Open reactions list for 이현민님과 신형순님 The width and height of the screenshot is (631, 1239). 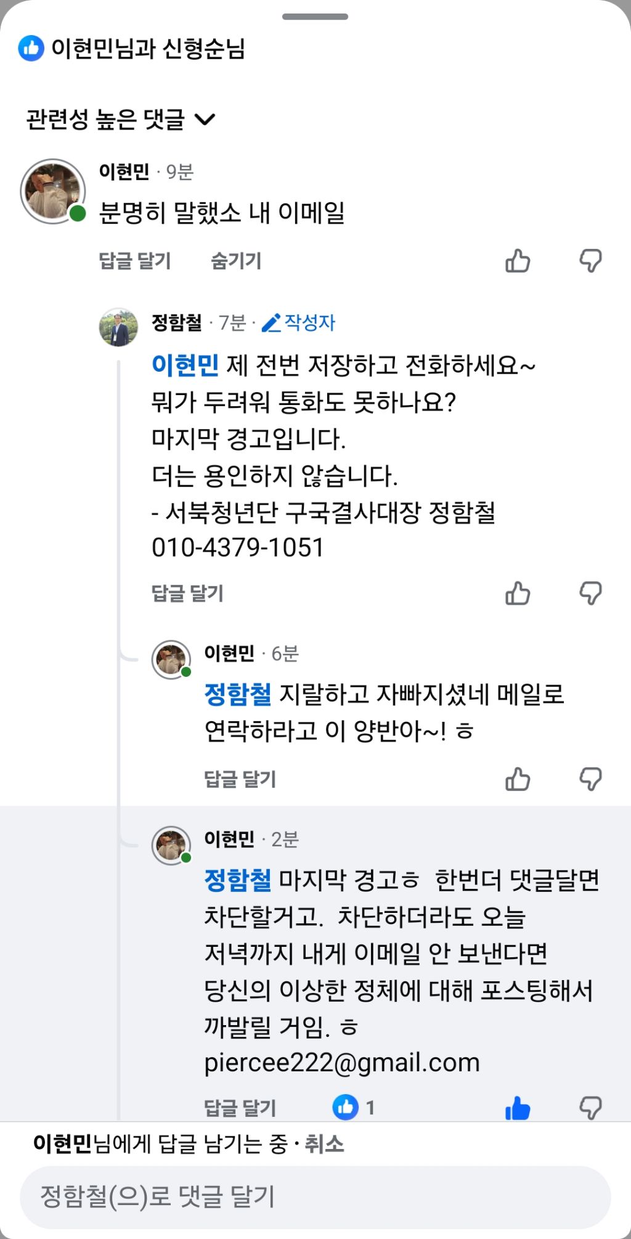coord(132,48)
